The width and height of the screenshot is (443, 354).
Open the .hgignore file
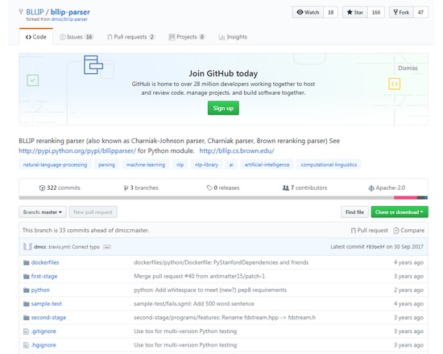coord(43,345)
